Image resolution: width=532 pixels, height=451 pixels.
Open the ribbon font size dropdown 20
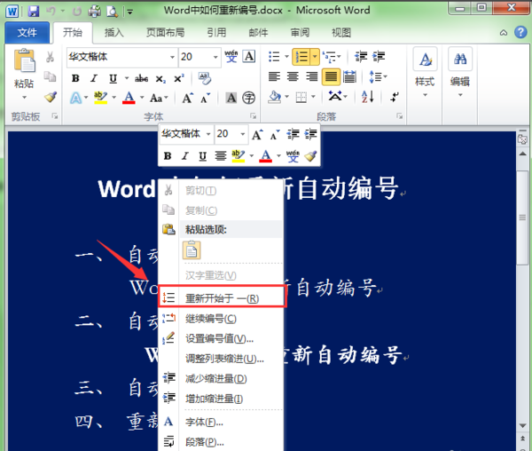[215, 57]
